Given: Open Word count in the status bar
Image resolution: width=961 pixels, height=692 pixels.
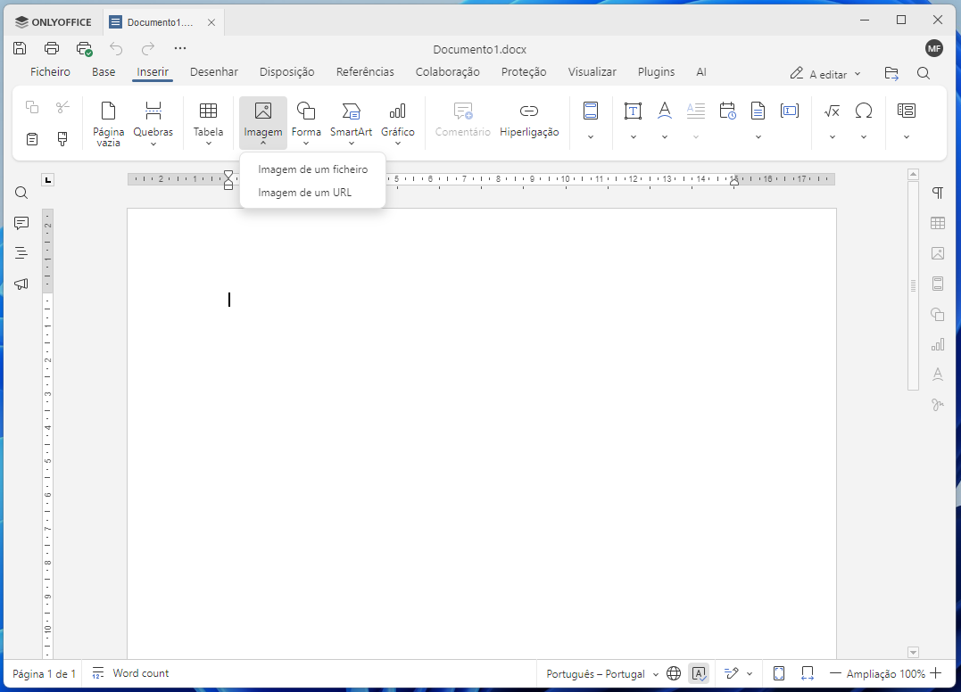Looking at the screenshot, I should [130, 673].
